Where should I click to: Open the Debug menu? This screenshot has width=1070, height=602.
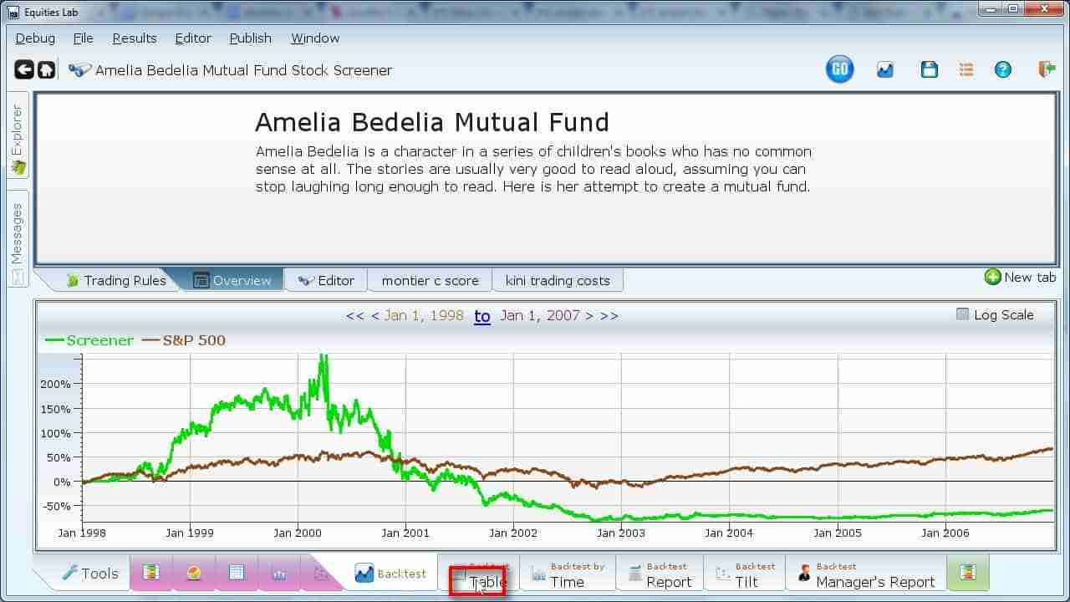coord(35,38)
